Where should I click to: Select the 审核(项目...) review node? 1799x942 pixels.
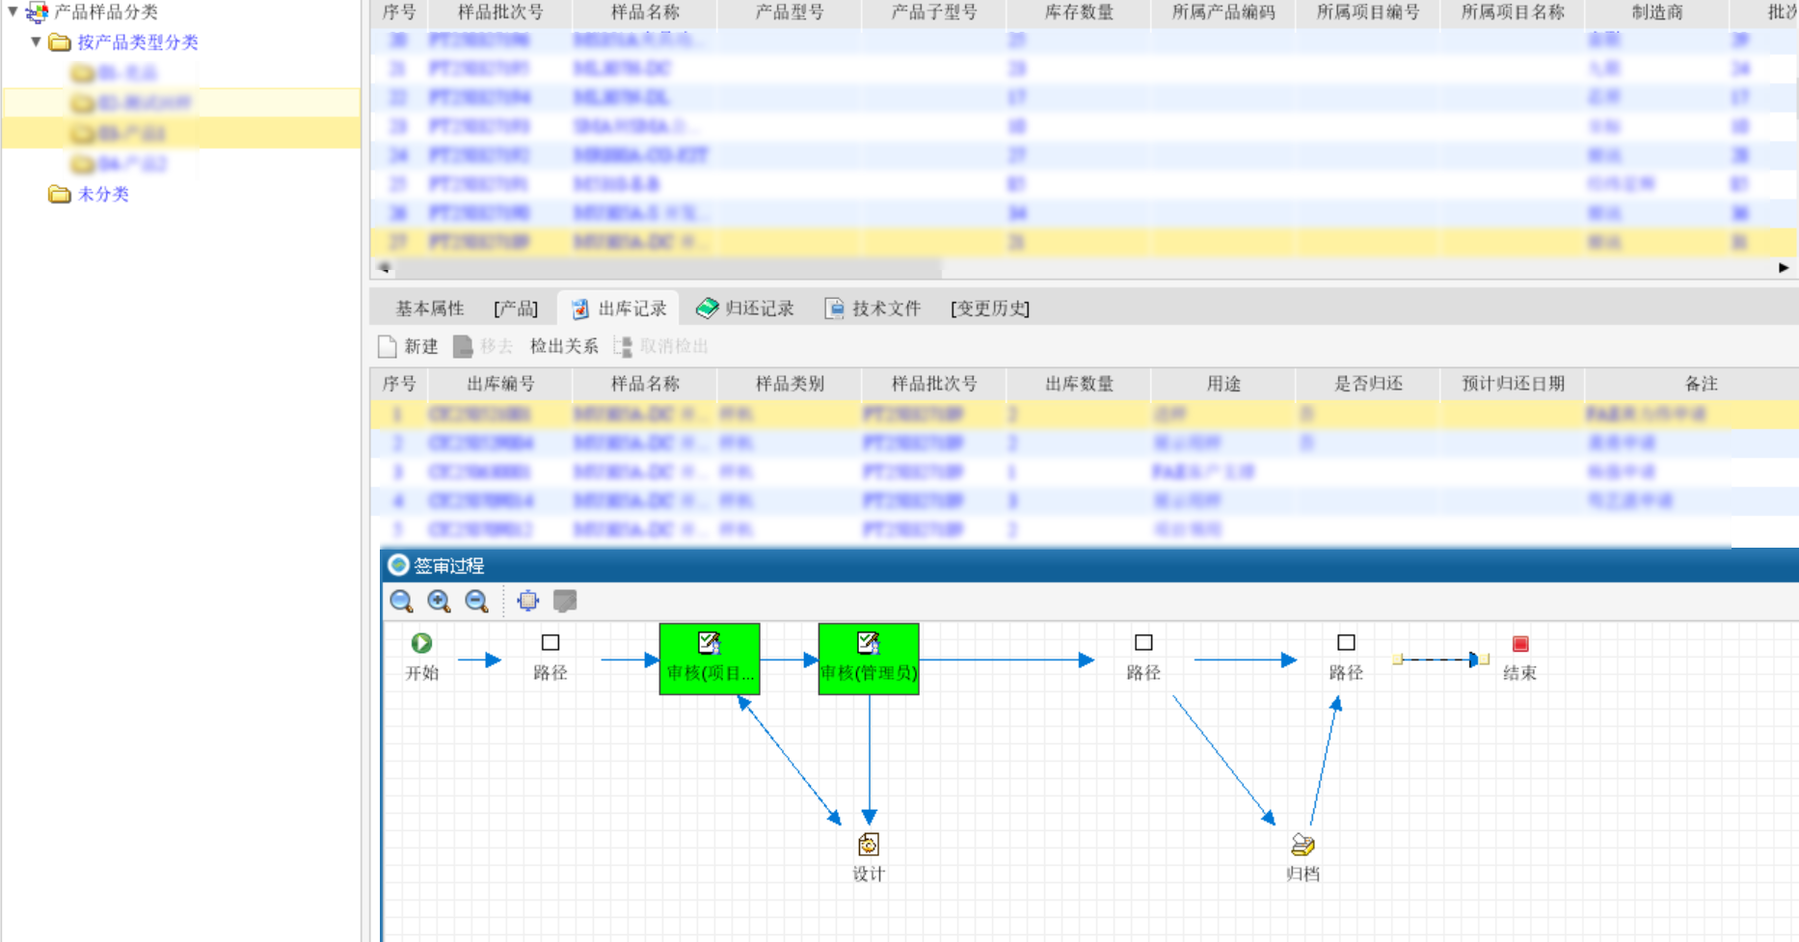click(x=710, y=659)
